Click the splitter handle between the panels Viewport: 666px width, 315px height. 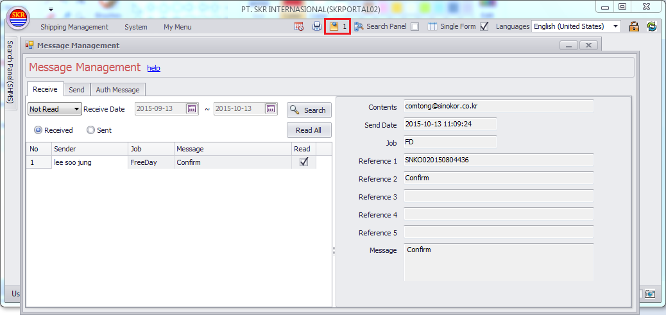click(x=334, y=251)
